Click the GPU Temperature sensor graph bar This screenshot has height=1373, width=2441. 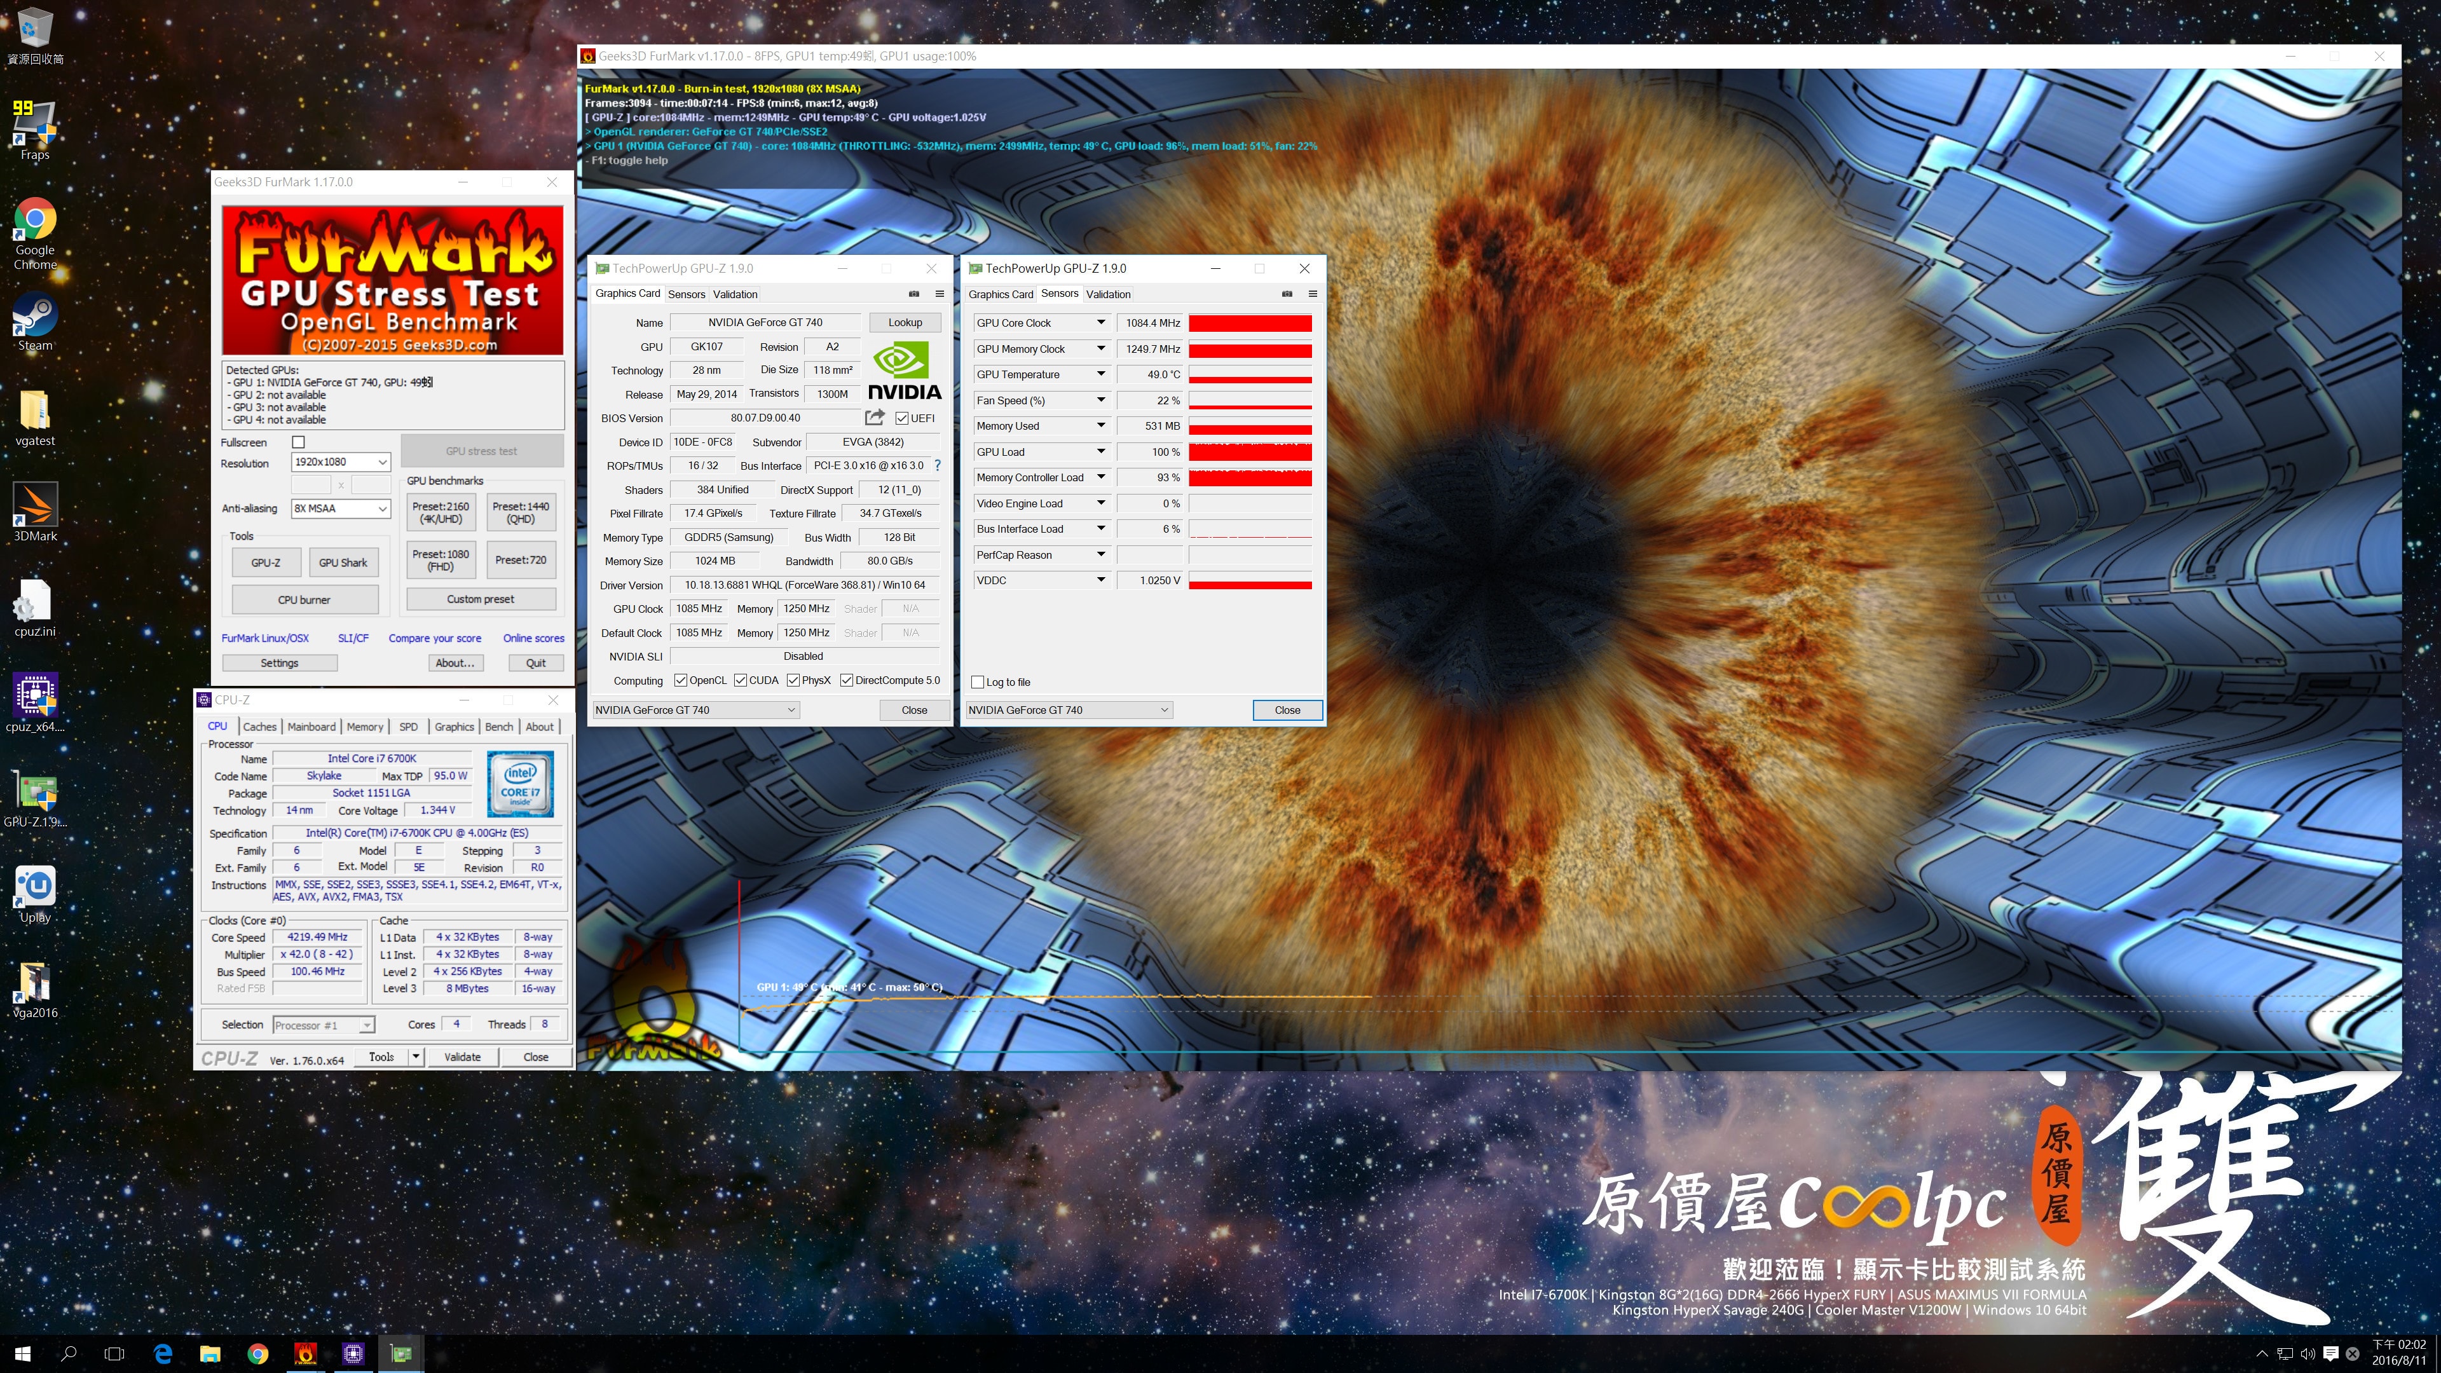(x=1250, y=374)
